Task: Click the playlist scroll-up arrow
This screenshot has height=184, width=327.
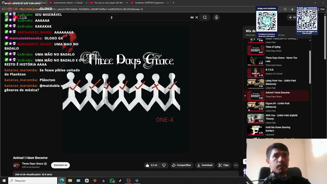Action: 310,40
